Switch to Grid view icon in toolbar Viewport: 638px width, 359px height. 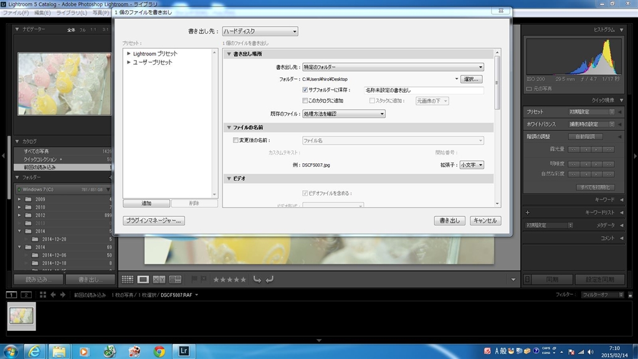tap(127, 279)
